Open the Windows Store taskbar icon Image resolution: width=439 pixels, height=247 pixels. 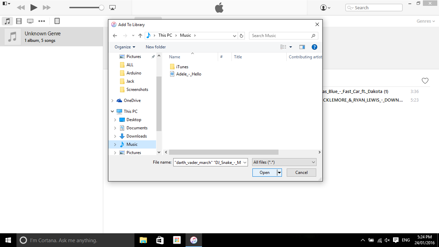(160, 240)
